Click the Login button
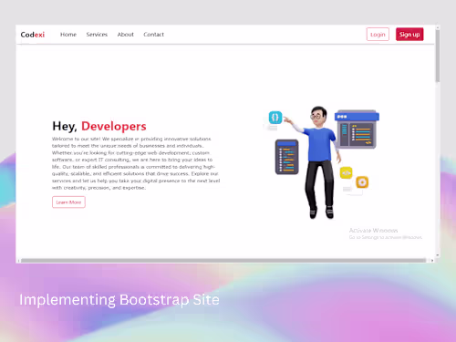 tap(378, 35)
